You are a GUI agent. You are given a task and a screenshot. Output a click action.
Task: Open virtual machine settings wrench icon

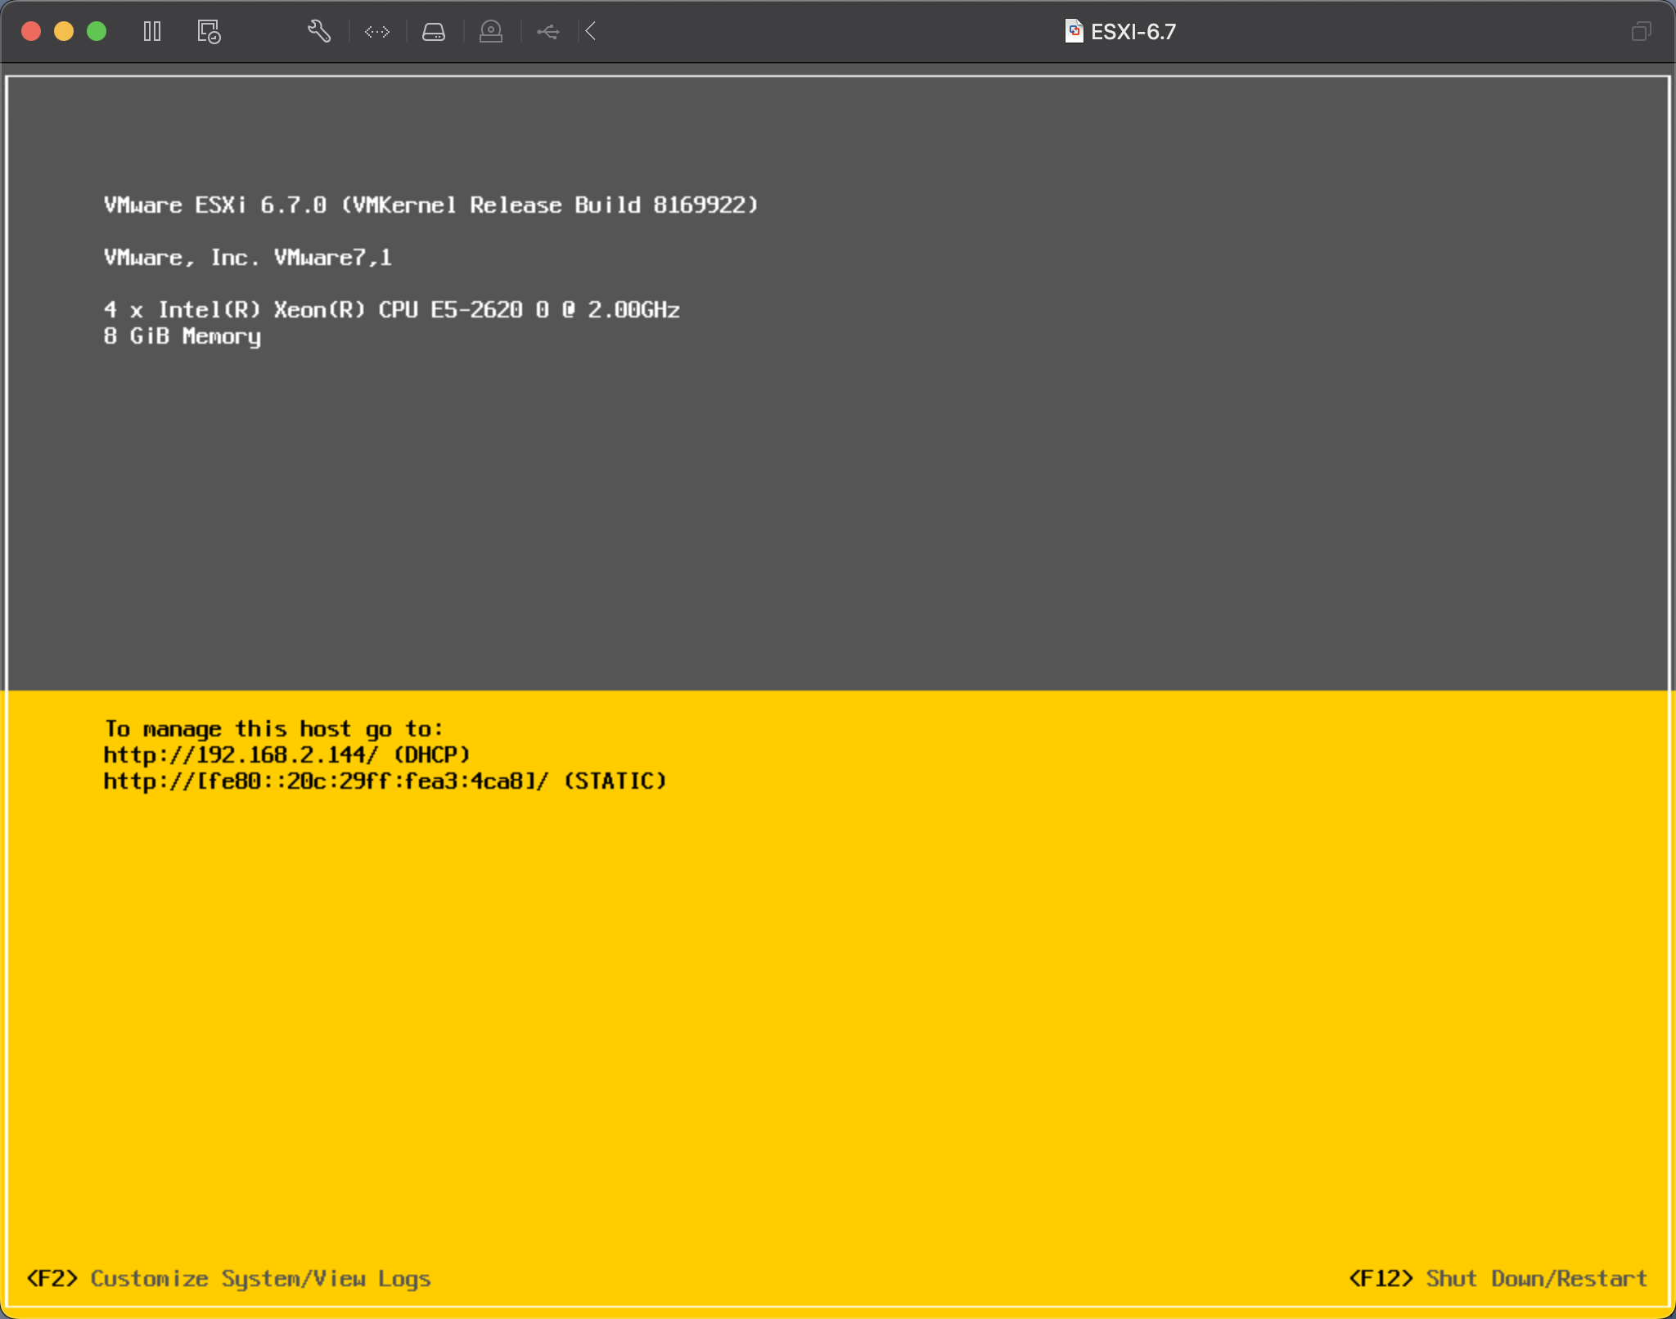pyautogui.click(x=319, y=32)
